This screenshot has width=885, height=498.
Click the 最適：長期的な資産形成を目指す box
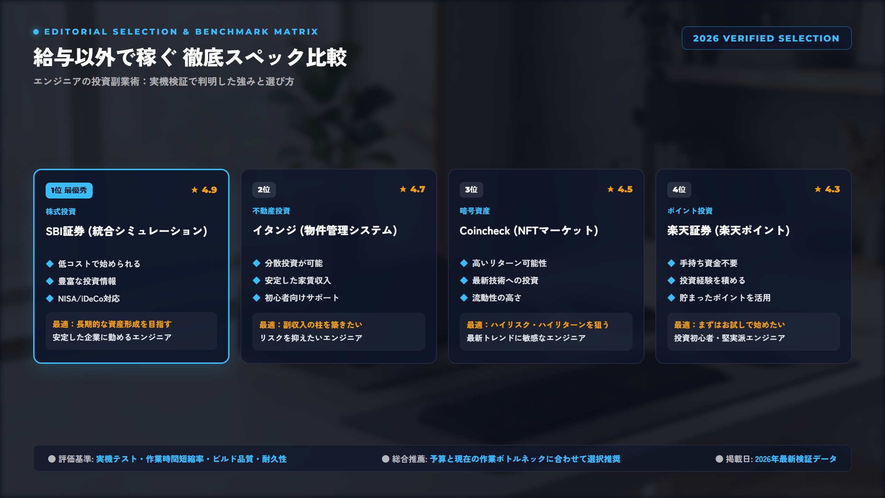pos(131,331)
